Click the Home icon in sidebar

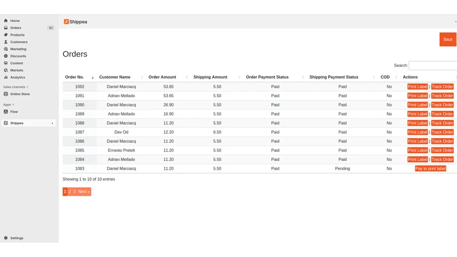(x=6, y=21)
